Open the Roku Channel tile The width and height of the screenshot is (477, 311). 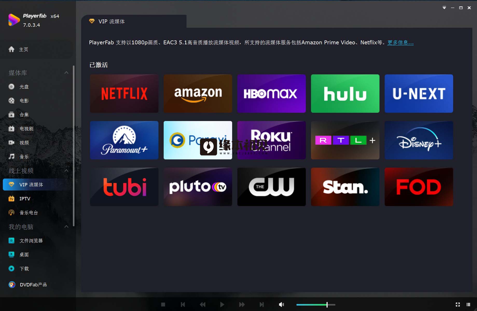click(x=271, y=140)
